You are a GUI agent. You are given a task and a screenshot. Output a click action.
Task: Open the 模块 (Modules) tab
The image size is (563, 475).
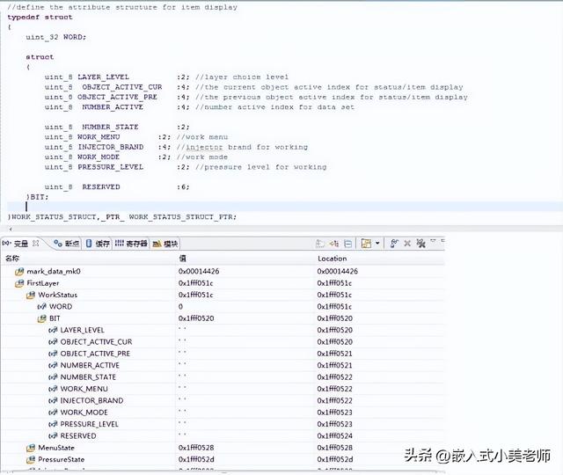tap(165, 244)
